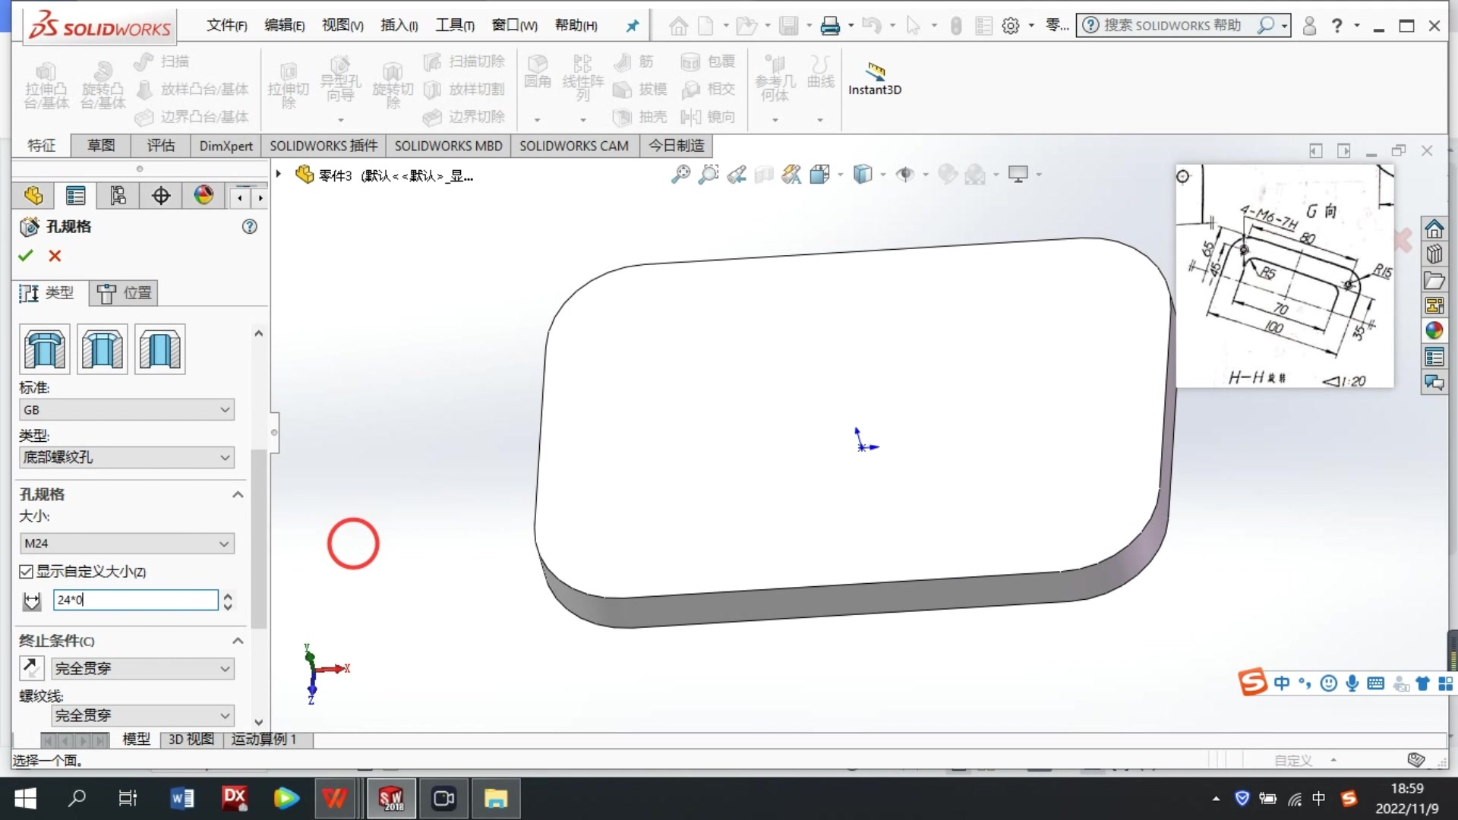The width and height of the screenshot is (1458, 820).
Task: Click the custom diameter input field
Action: (135, 600)
